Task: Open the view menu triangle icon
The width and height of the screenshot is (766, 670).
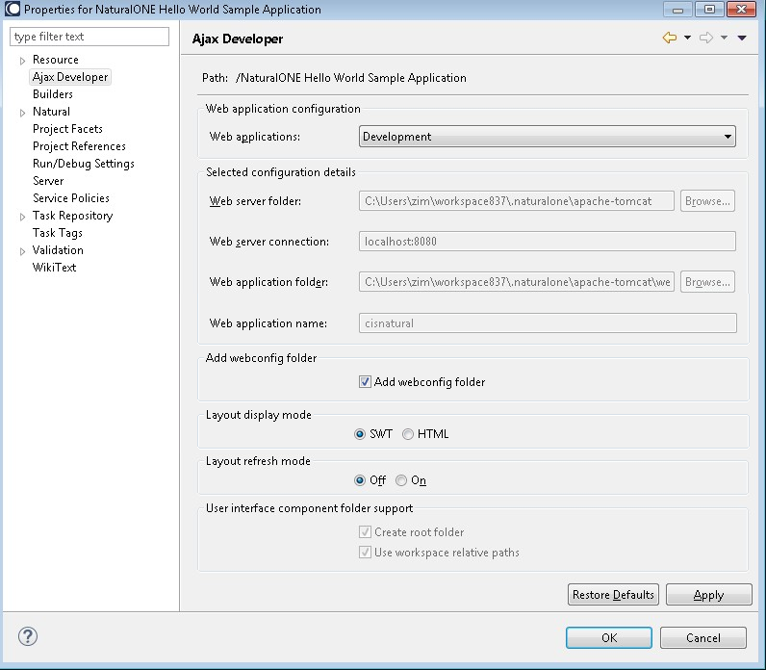Action: [x=742, y=39]
